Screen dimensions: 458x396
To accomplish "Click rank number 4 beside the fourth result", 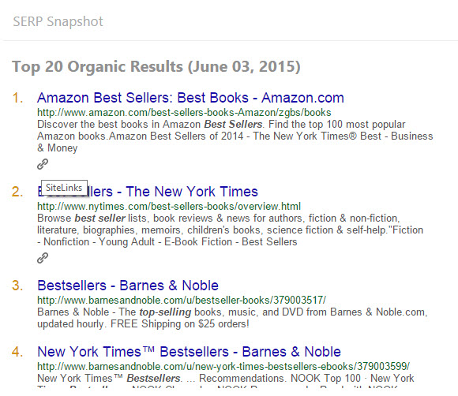I will click(17, 352).
